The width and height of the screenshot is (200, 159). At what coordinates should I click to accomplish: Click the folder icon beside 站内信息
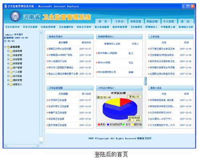pos(11,76)
